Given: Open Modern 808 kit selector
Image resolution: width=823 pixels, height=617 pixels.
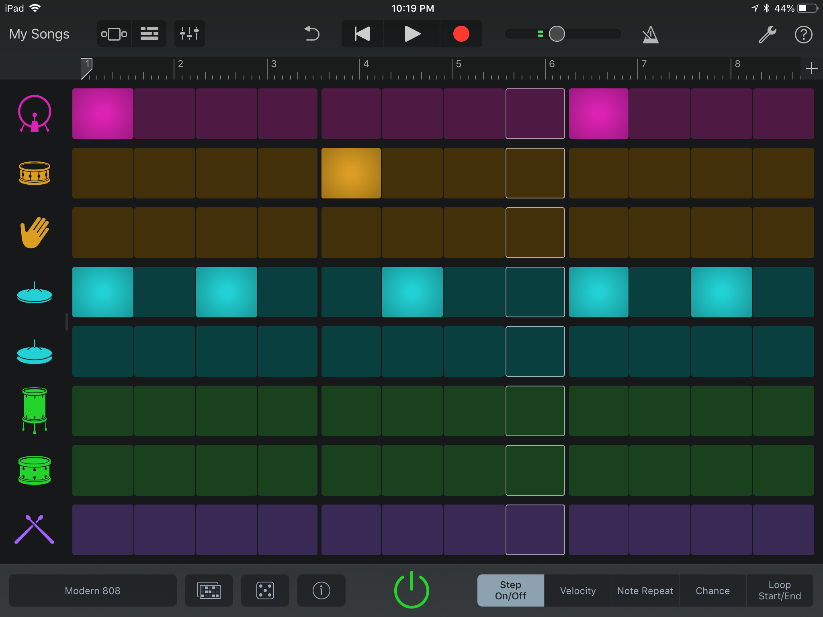Looking at the screenshot, I should tap(93, 590).
